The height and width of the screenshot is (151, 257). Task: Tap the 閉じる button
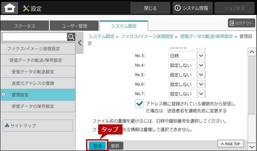(x=150, y=8)
